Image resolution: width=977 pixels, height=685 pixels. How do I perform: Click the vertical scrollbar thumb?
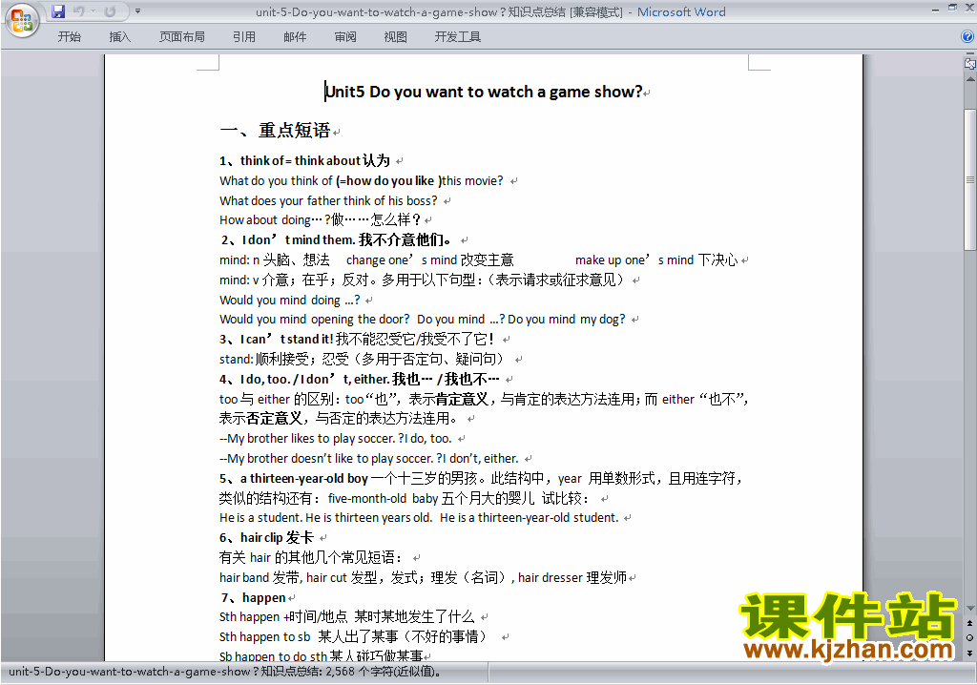click(x=969, y=179)
